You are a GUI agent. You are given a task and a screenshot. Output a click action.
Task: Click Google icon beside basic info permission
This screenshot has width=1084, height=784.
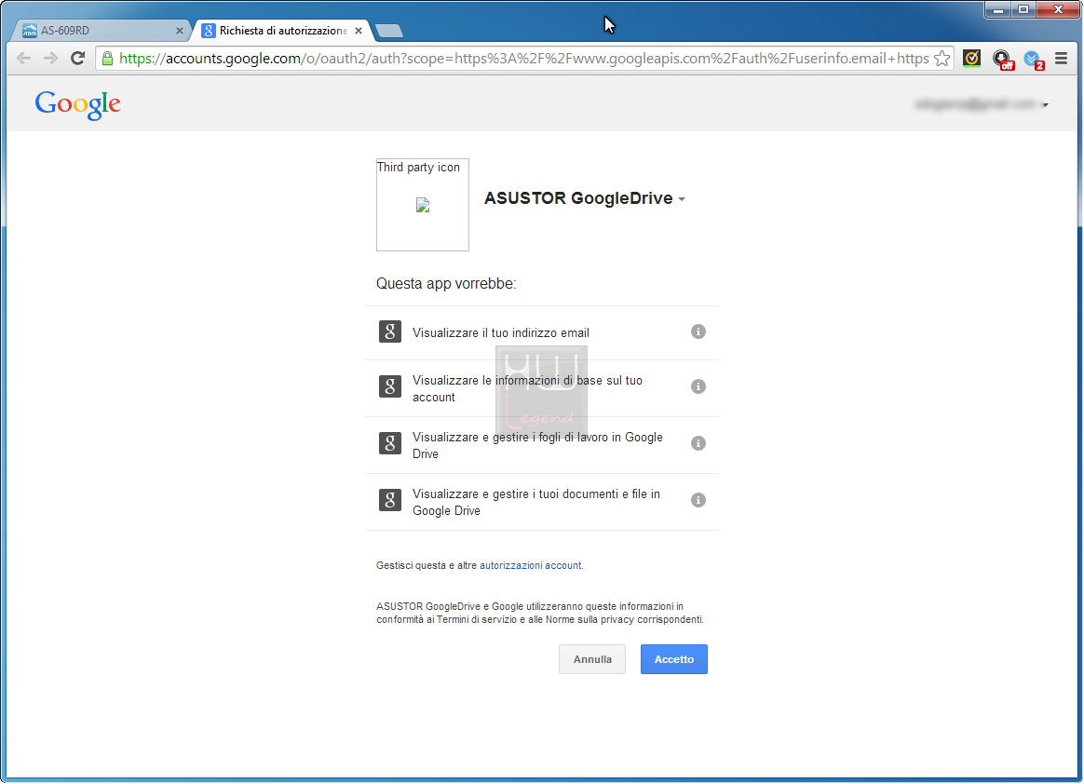coord(390,386)
